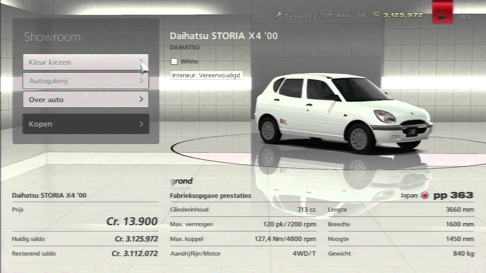Image resolution: width=486 pixels, height=273 pixels.
Task: Select the Over auto menu option
Action: (x=85, y=99)
